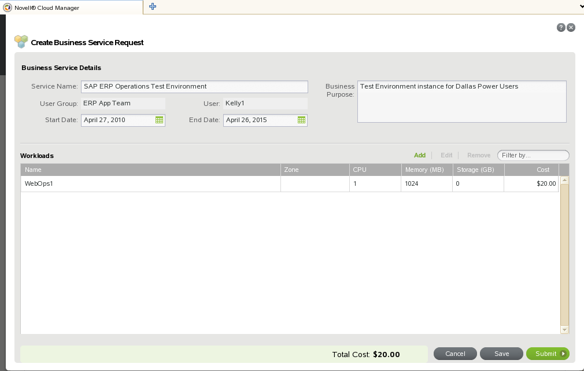Open a new browser tab with plus icon
Image resolution: width=584 pixels, height=371 pixels.
(153, 6)
